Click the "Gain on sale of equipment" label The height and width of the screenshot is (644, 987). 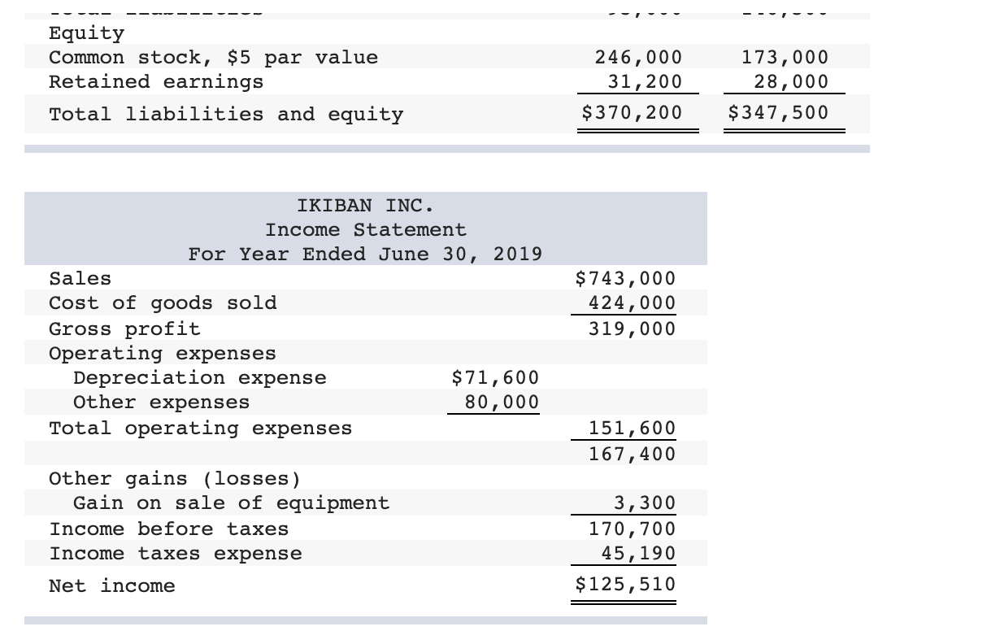232,503
